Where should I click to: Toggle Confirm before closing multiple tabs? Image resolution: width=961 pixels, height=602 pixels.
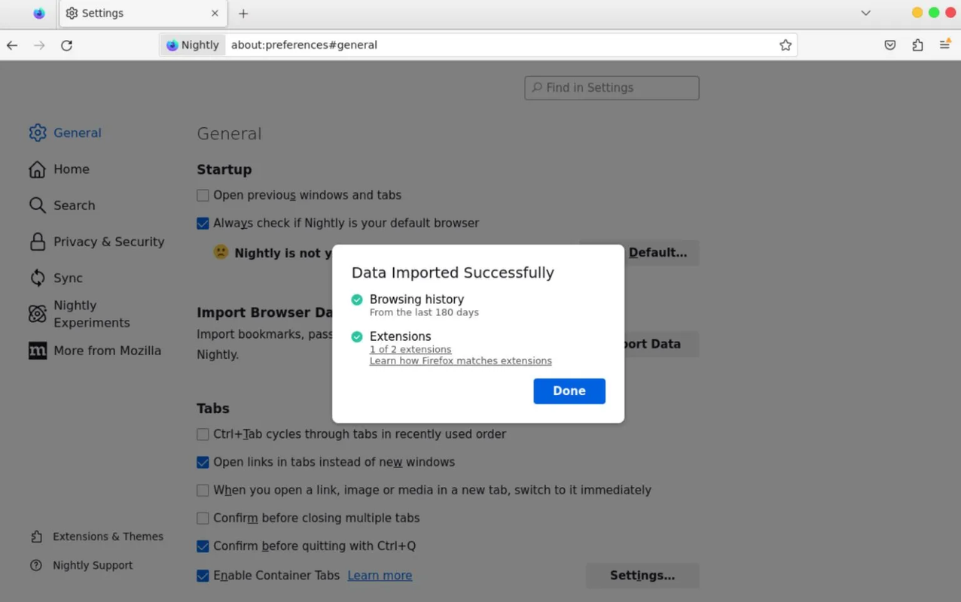tap(203, 518)
